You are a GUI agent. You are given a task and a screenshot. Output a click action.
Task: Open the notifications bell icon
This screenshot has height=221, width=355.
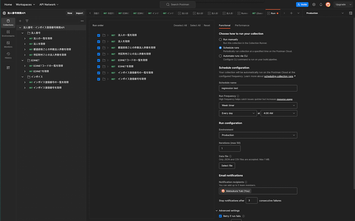pos(321,4)
